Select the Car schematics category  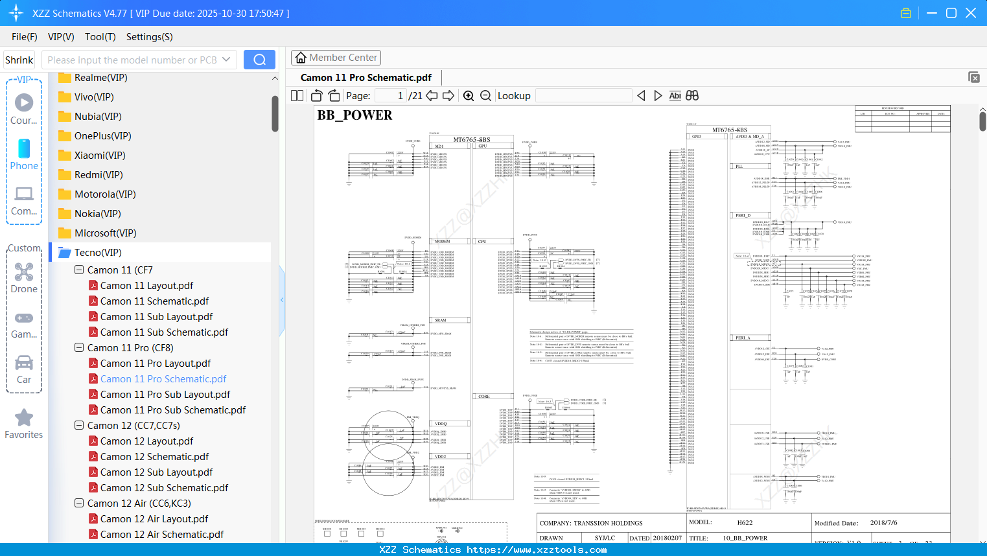(23, 368)
